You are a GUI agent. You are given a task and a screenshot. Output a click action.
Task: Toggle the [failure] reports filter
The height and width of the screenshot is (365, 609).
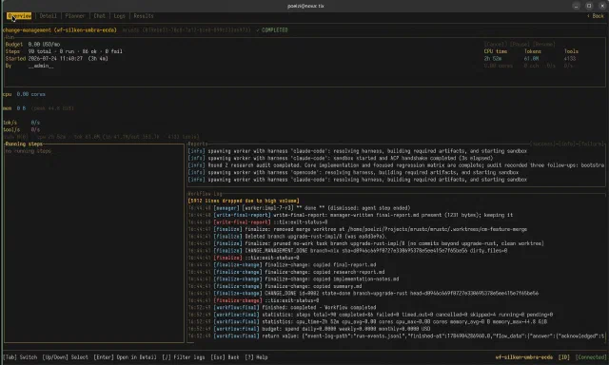(x=591, y=144)
